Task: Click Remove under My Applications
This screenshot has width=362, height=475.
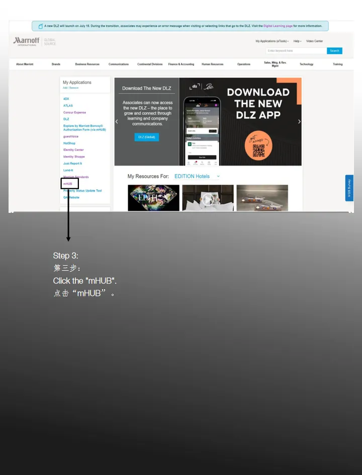Action: click(x=74, y=88)
